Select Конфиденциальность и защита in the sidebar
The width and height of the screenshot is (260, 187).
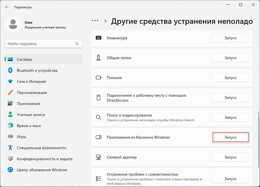[x=43, y=159]
